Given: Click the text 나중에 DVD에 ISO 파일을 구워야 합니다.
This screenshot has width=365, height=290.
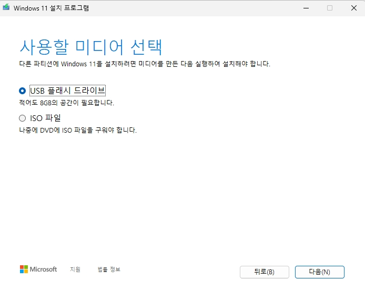Looking at the screenshot, I should point(78,130).
